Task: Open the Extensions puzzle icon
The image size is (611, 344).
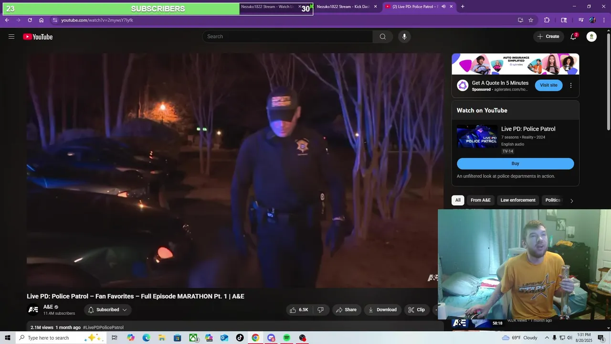Action: [547, 20]
